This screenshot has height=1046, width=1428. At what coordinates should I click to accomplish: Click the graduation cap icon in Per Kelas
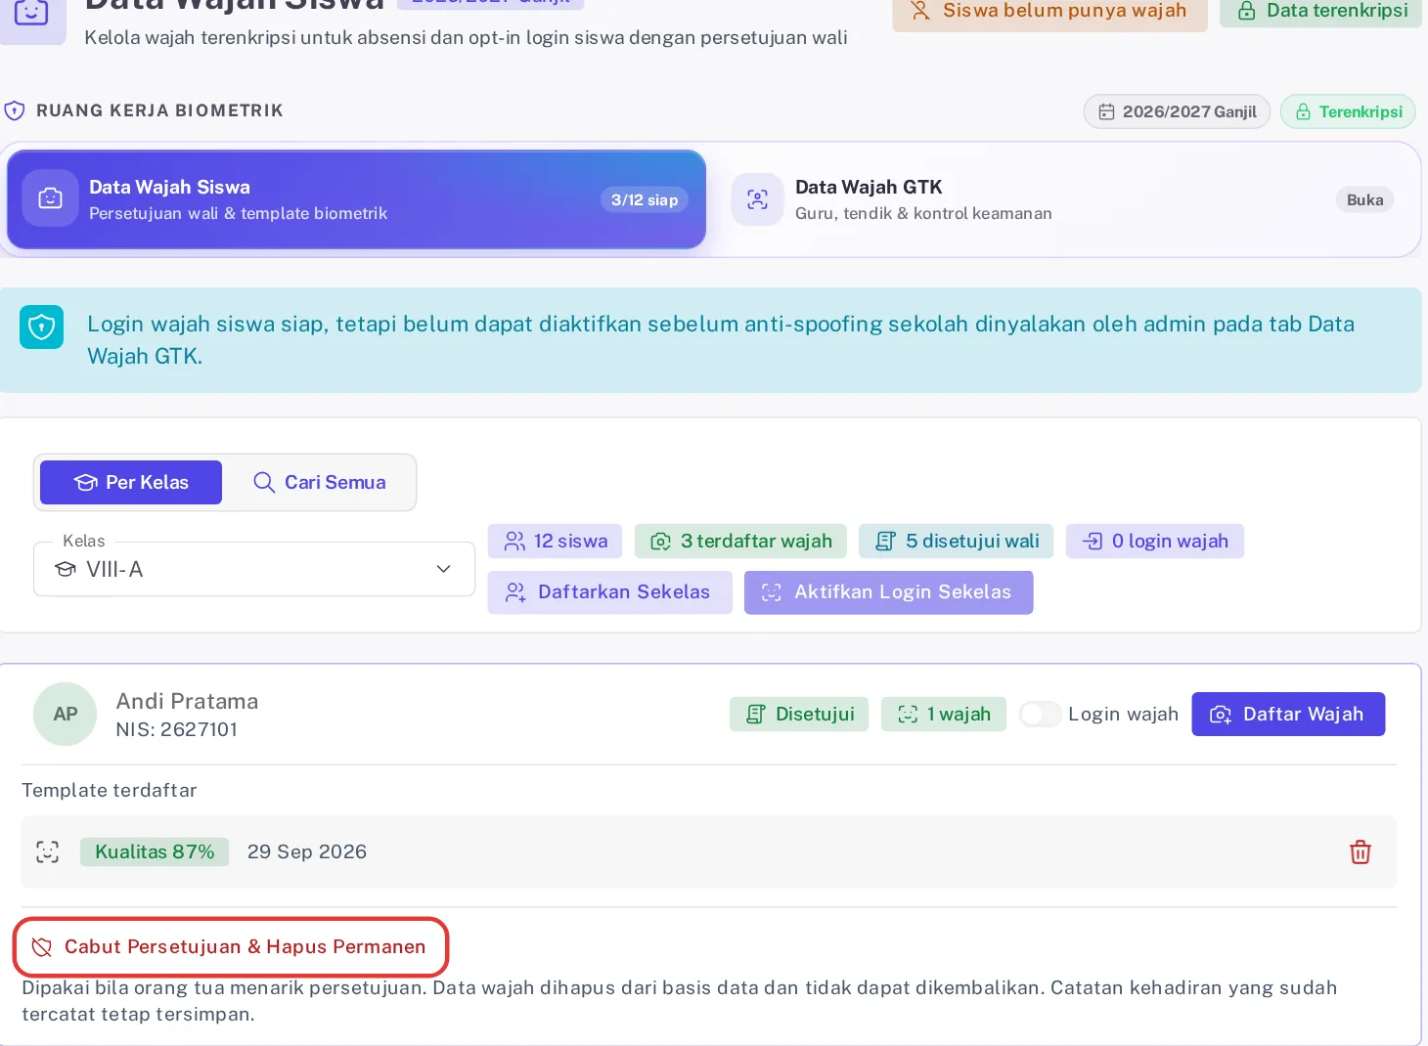[86, 483]
